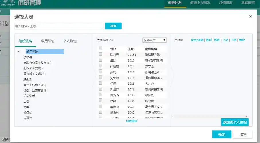This screenshot has height=143, width=260.
Task: Click the 置底 link
Action: [x=217, y=40]
